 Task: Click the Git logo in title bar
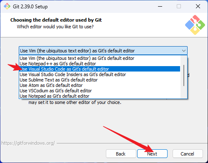(x=7, y=6)
